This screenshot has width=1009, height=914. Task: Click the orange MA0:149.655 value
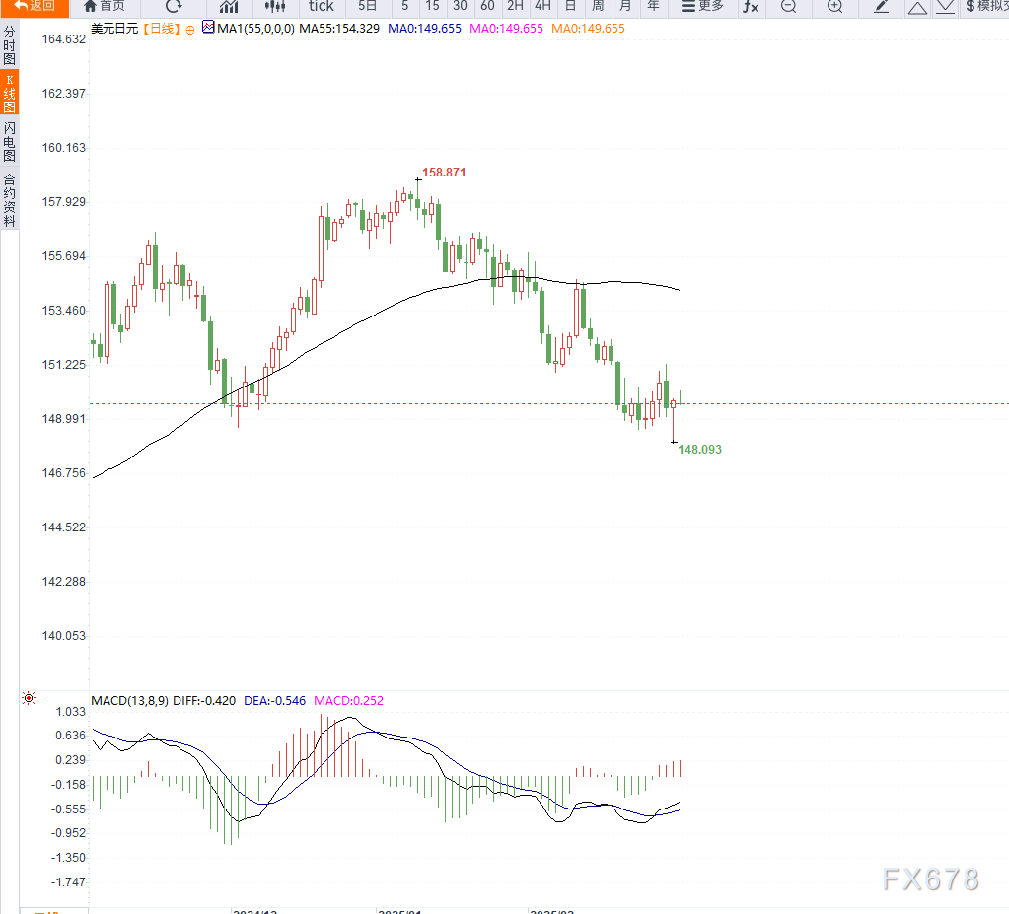[x=588, y=29]
